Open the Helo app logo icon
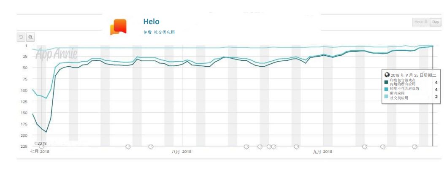Viewport: 447px width, 176px height. [x=118, y=27]
